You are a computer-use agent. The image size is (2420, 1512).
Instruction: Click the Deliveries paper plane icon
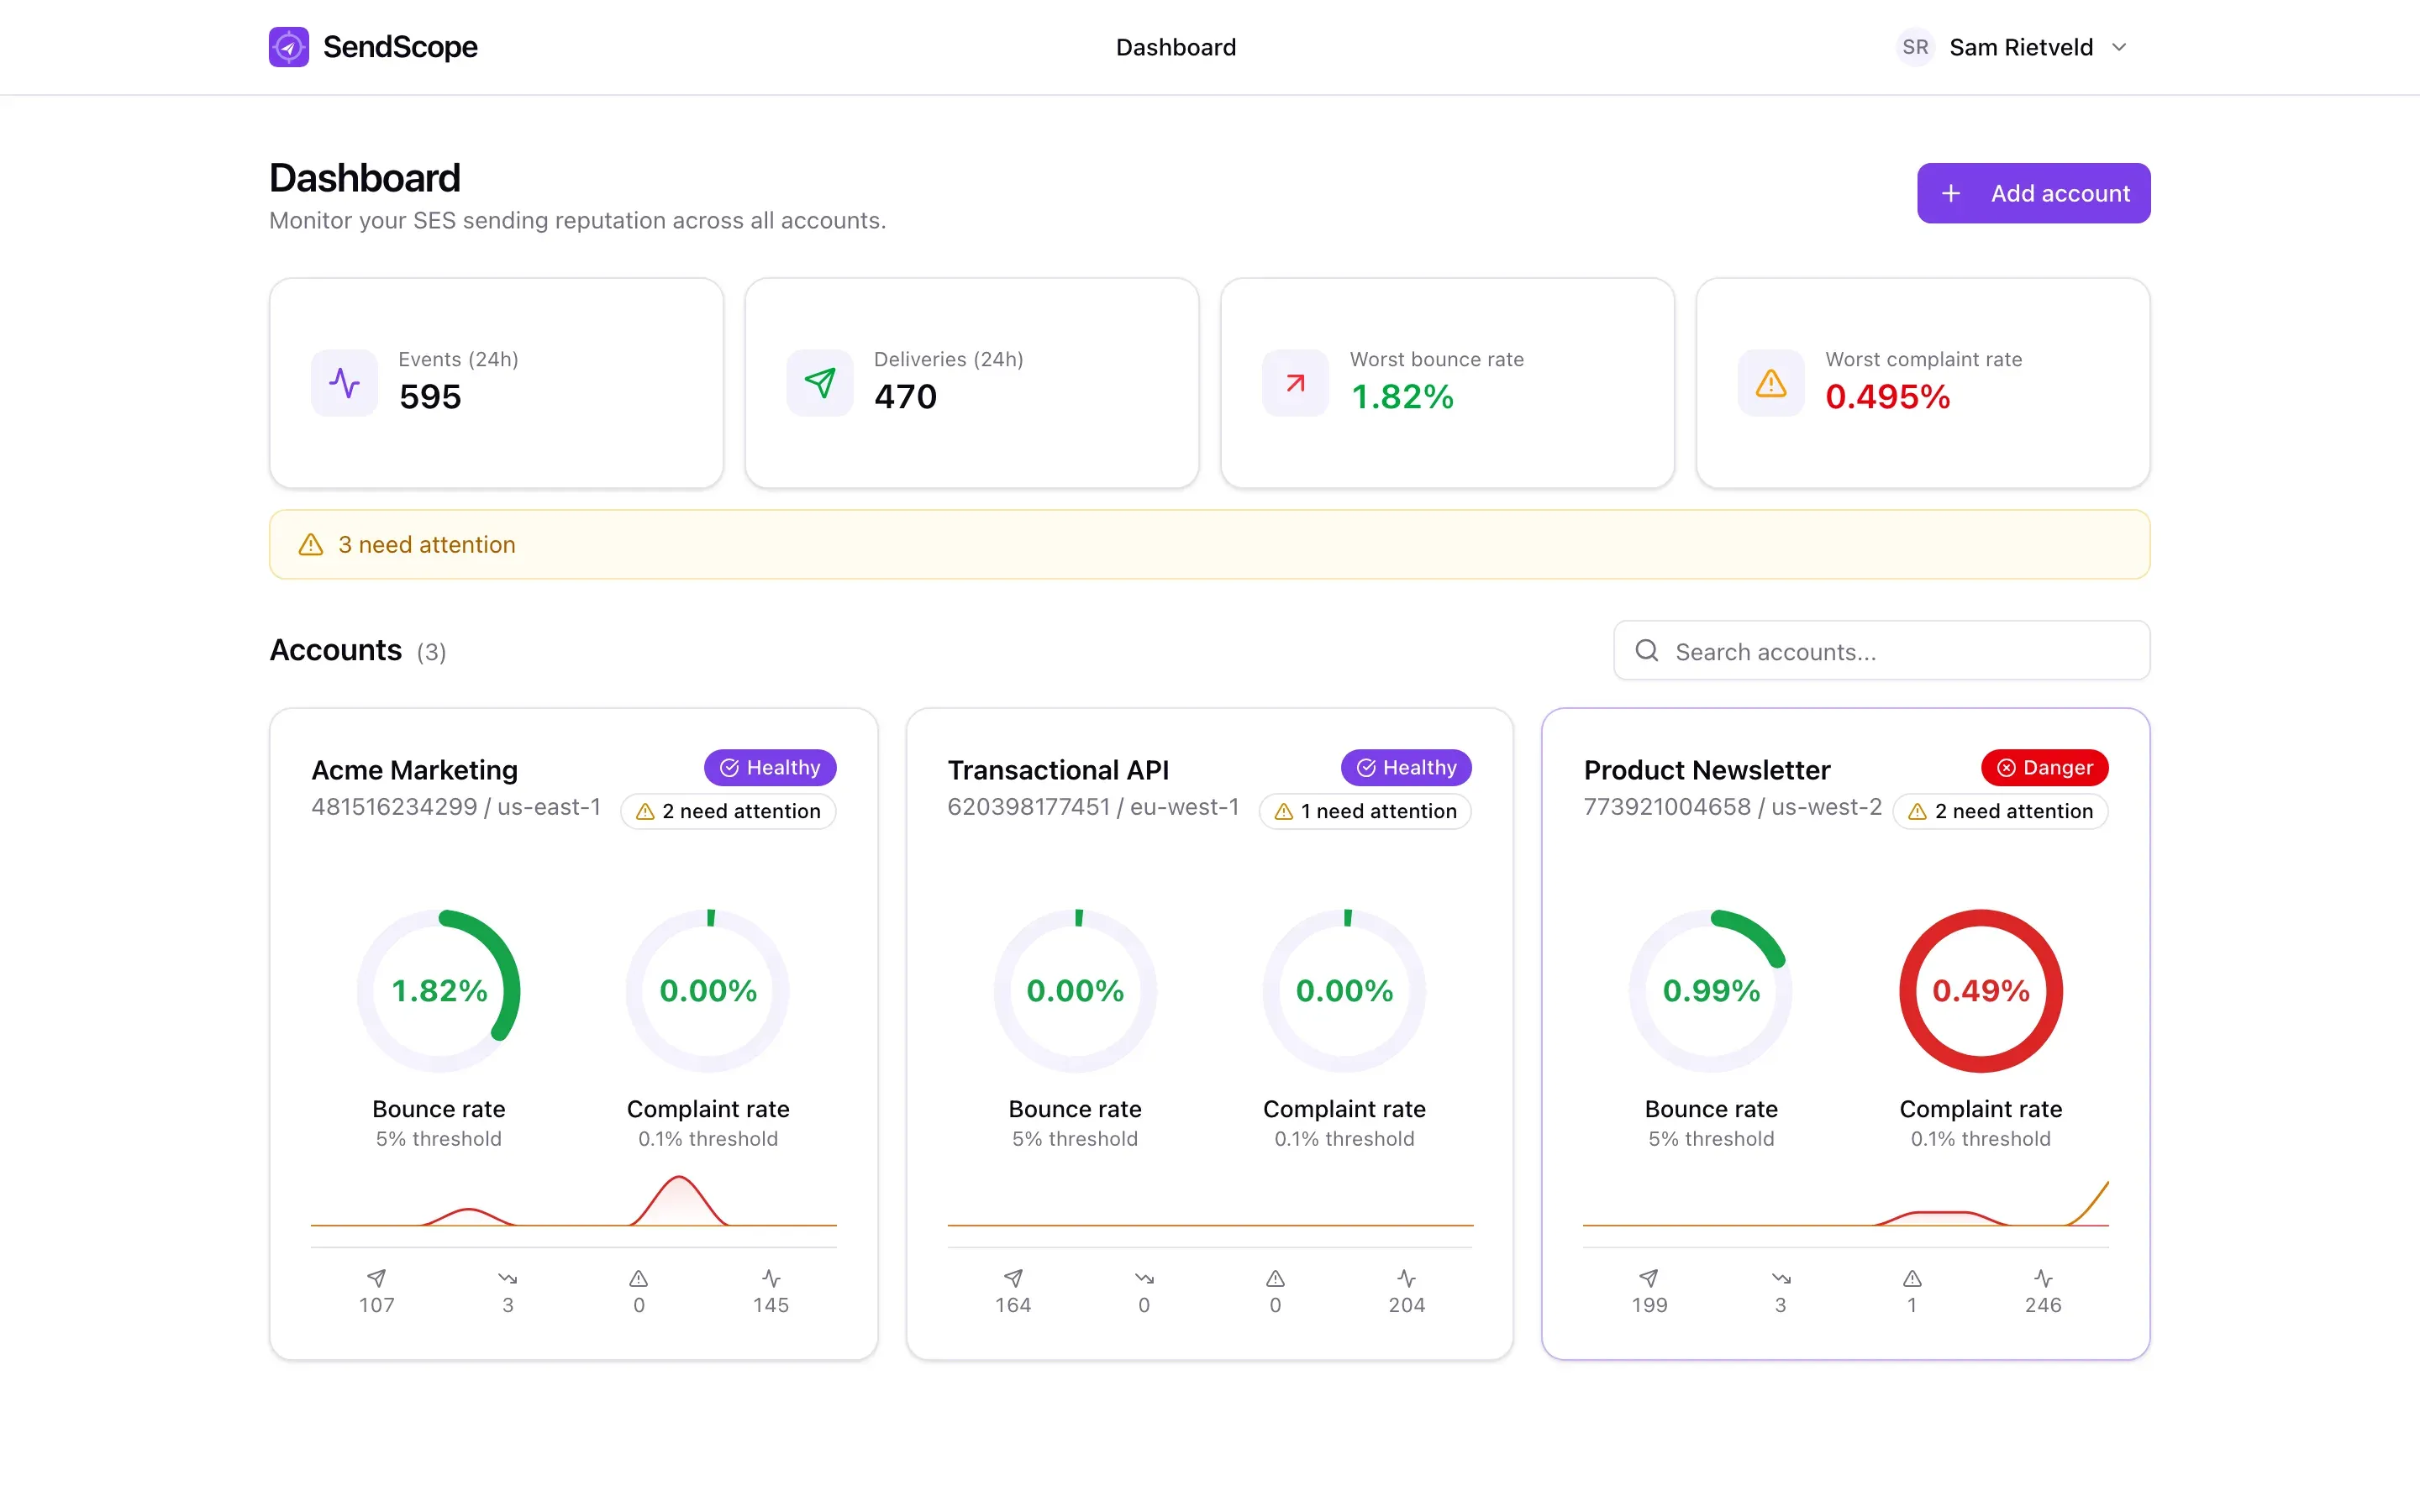tap(820, 383)
